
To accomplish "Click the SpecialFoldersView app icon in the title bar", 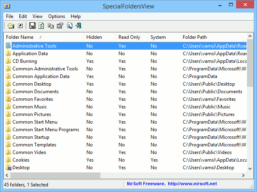I will click(7, 6).
